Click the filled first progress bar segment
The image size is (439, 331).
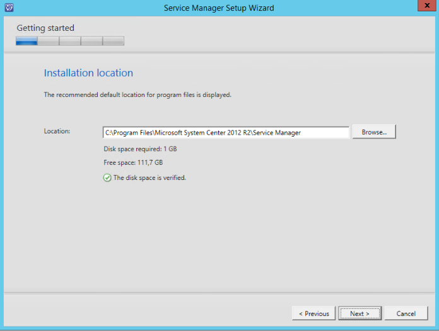(x=26, y=41)
